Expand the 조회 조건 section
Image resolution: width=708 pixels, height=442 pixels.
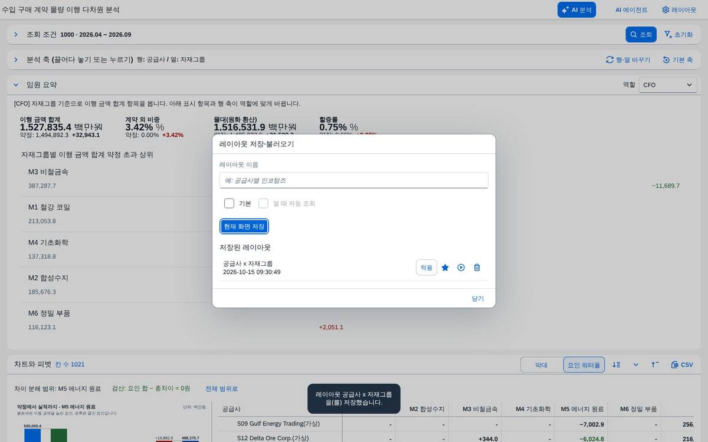16,35
